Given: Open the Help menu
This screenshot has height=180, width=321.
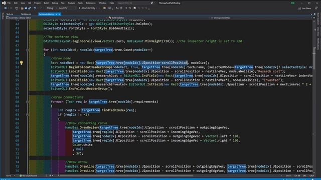Looking at the screenshot, I should click(111, 3).
